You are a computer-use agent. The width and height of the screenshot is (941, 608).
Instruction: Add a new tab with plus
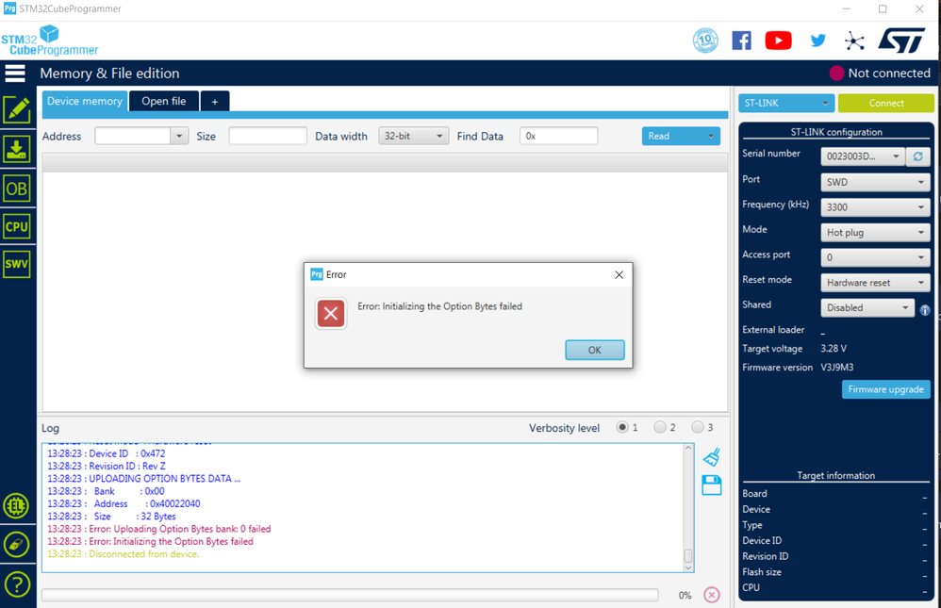(x=215, y=102)
